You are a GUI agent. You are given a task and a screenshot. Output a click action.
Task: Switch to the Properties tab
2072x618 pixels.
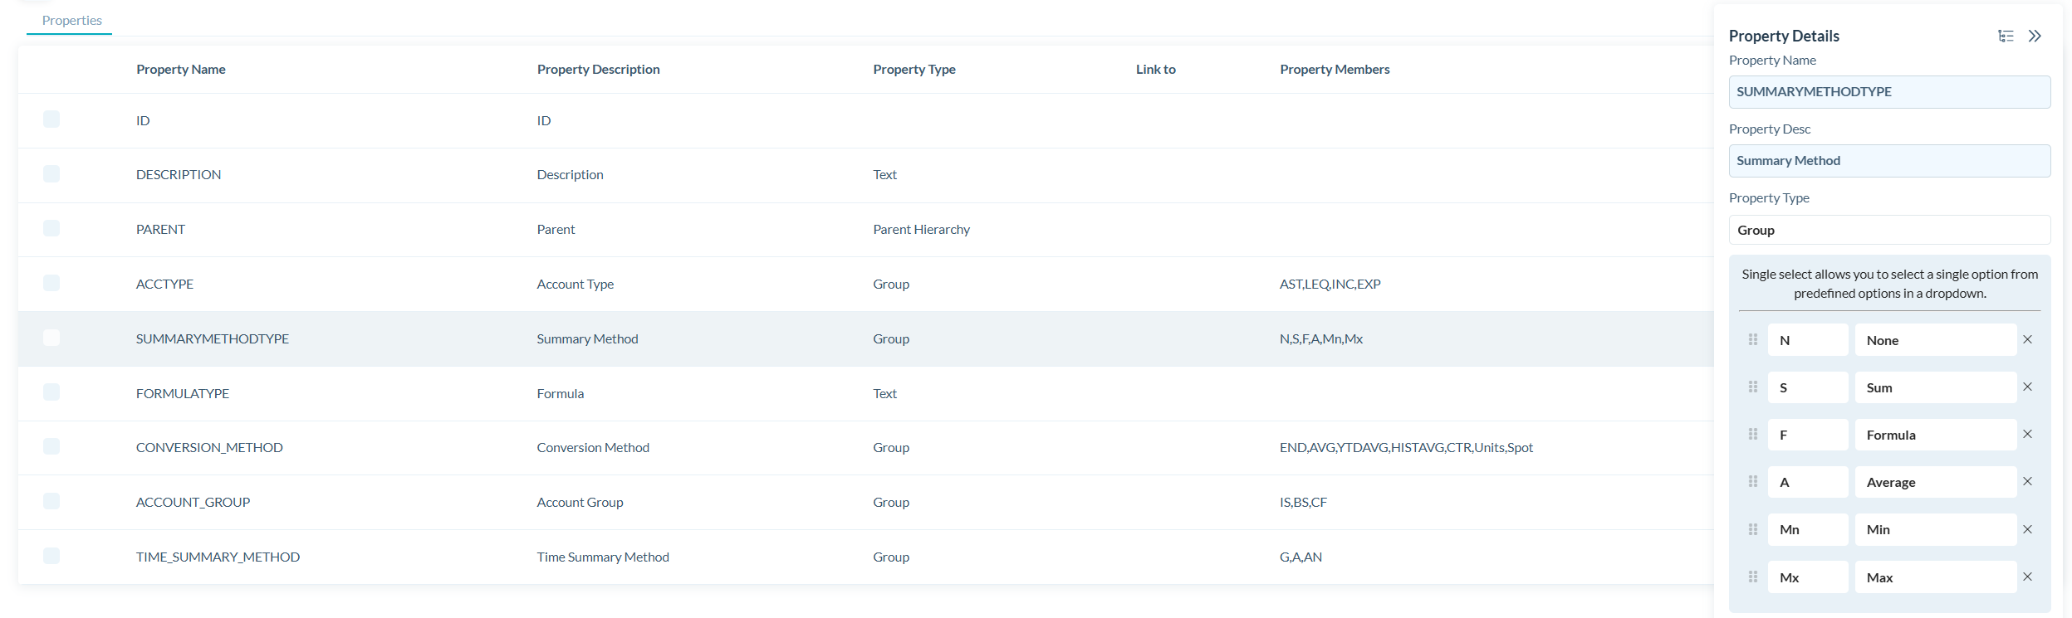tap(71, 20)
